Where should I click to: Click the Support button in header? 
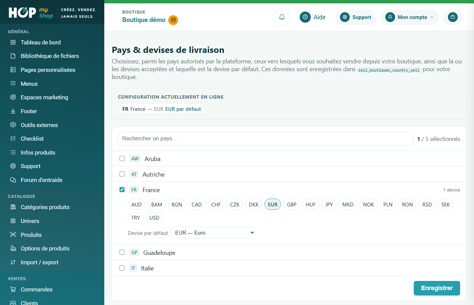(355, 17)
